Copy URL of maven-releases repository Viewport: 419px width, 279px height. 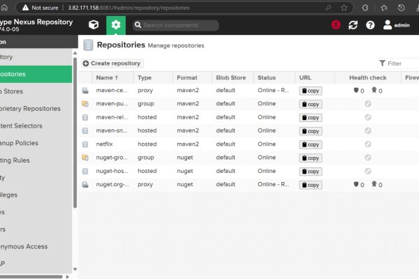click(311, 118)
